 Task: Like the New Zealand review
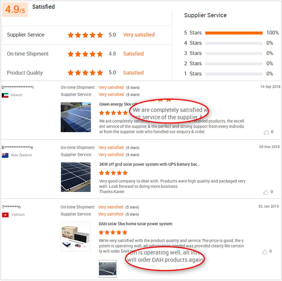coord(266,192)
